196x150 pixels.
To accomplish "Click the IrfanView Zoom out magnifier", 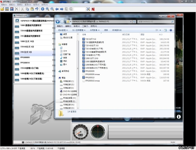I will tap(52, 9).
